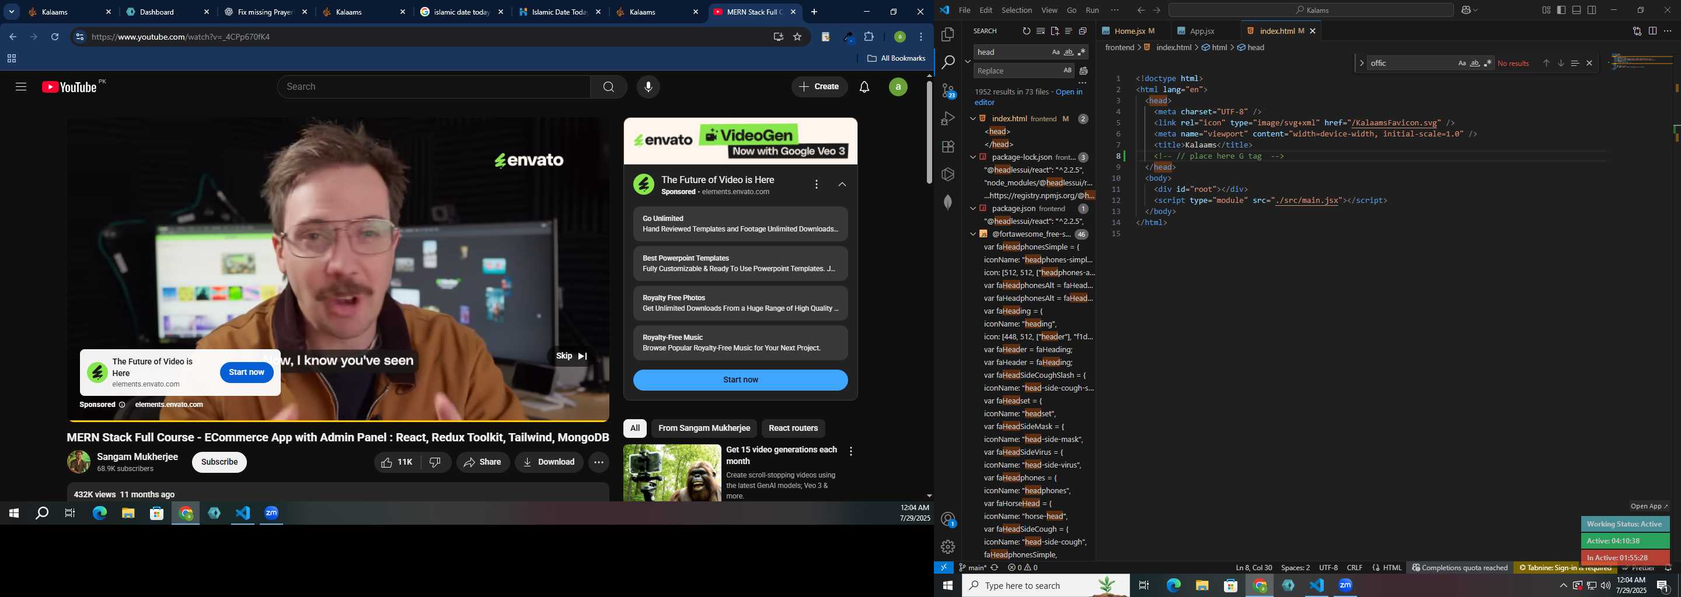Screen dimensions: 1681x597
Task: Switch to Dashboard tab in Chrome
Action: click(168, 12)
